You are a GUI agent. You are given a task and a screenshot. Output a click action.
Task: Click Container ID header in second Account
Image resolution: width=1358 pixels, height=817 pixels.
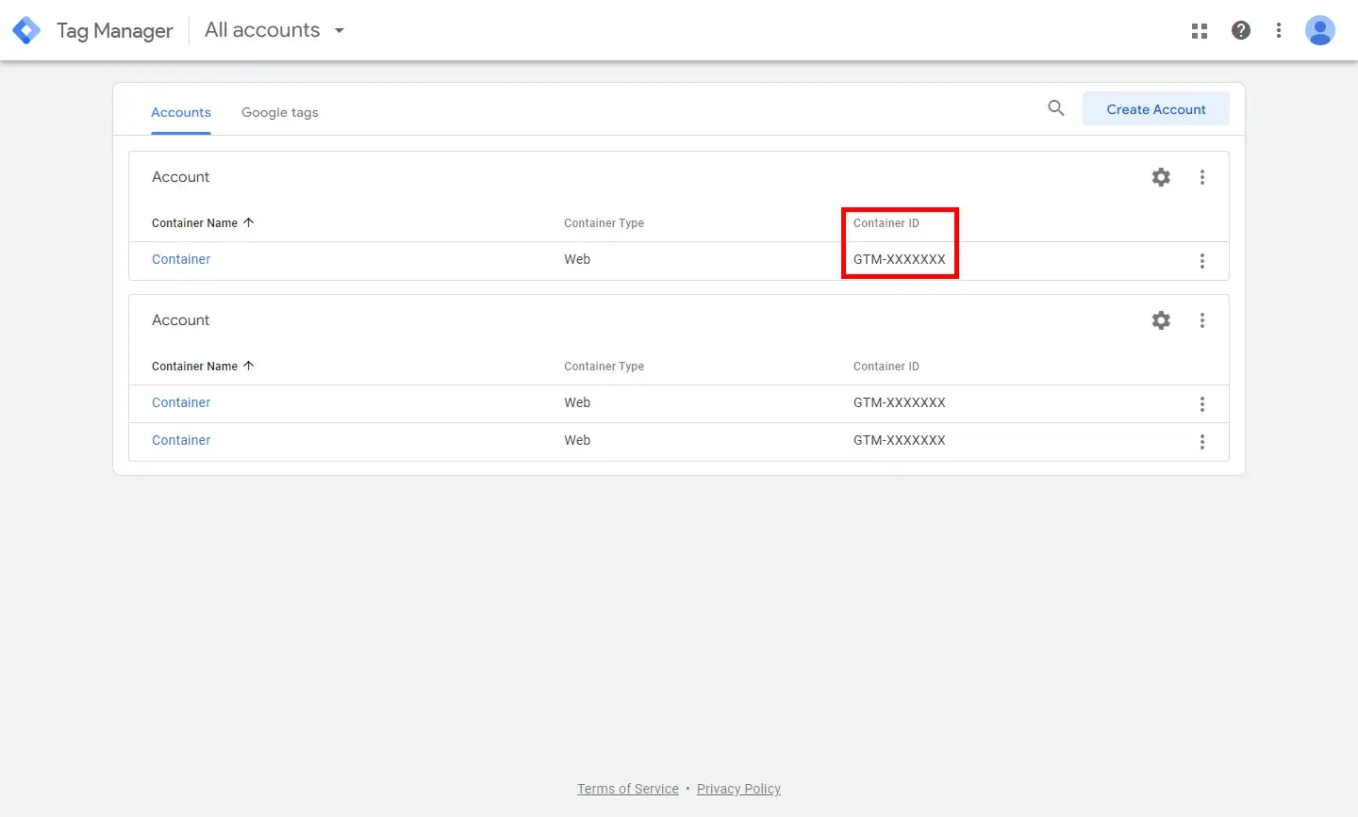[x=886, y=367]
